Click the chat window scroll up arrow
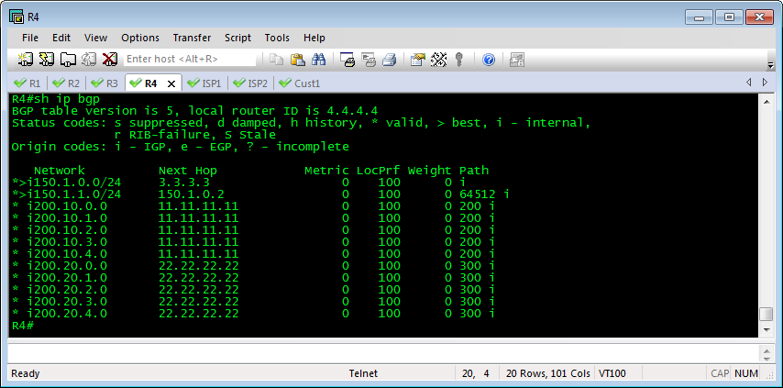The height and width of the screenshot is (388, 783). (767, 349)
